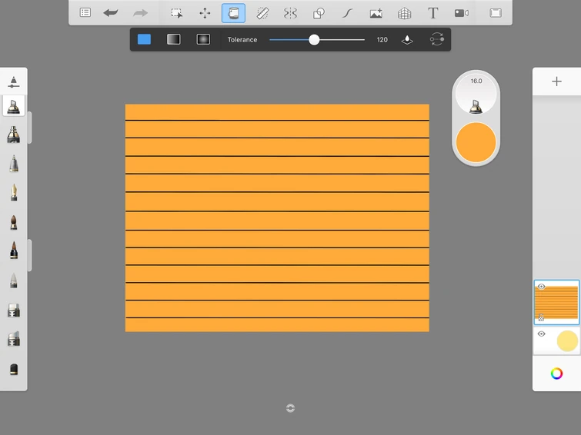Redo with the forward arrow

point(140,13)
